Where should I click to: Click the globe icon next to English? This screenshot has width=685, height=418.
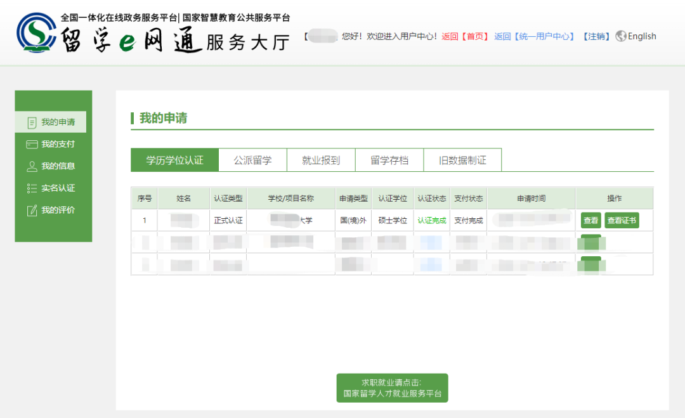(621, 36)
